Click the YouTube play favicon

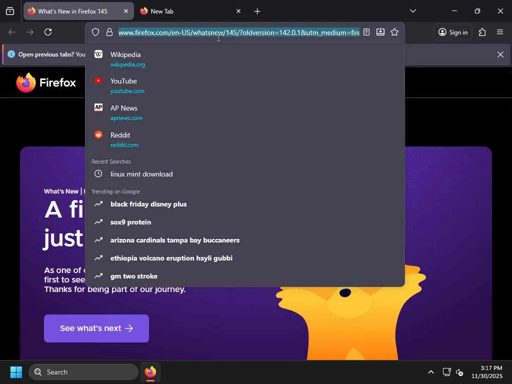(x=98, y=80)
